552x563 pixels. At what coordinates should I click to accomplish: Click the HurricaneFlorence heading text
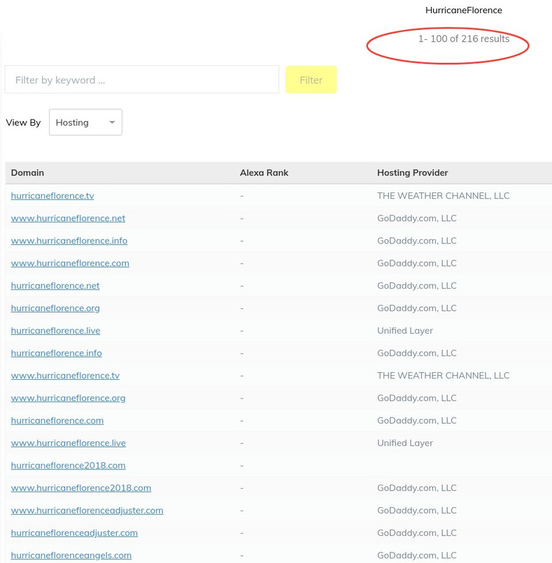pyautogui.click(x=464, y=10)
